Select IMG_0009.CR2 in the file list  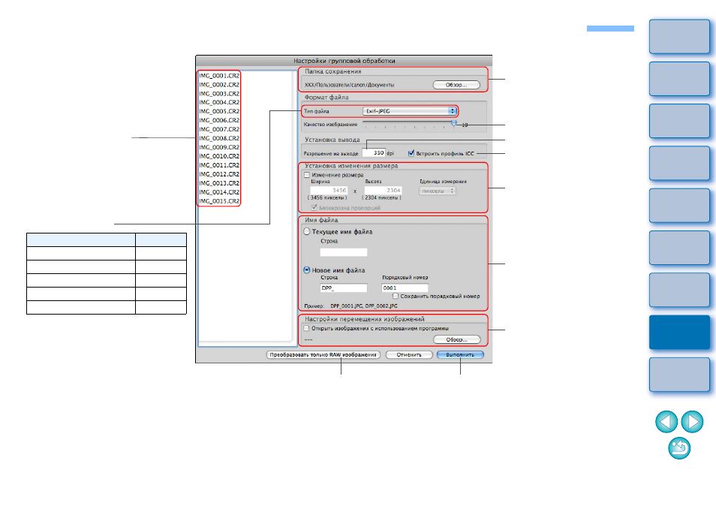[x=219, y=147]
